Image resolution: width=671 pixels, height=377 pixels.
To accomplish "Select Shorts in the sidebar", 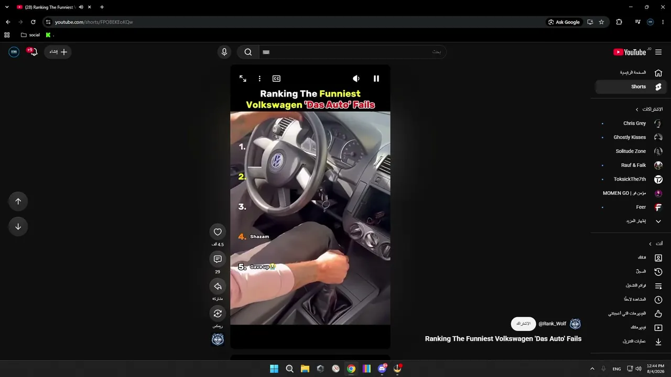I will pyautogui.click(x=631, y=87).
